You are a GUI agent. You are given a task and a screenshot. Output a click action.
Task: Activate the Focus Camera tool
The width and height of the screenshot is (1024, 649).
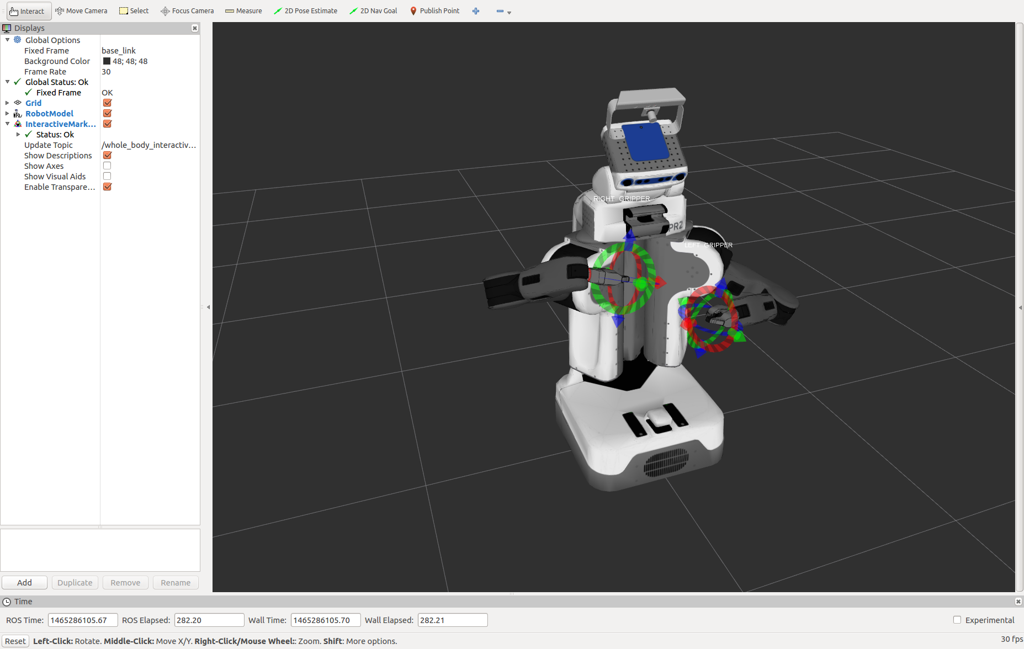[187, 11]
